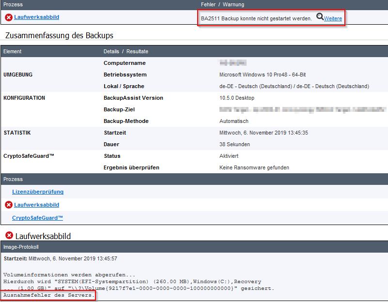Open Laufwerksabbild link in the top Prozess row
Image resolution: width=388 pixels, height=302 pixels.
[x=36, y=17]
